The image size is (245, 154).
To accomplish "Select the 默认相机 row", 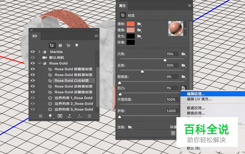I will (x=56, y=57).
